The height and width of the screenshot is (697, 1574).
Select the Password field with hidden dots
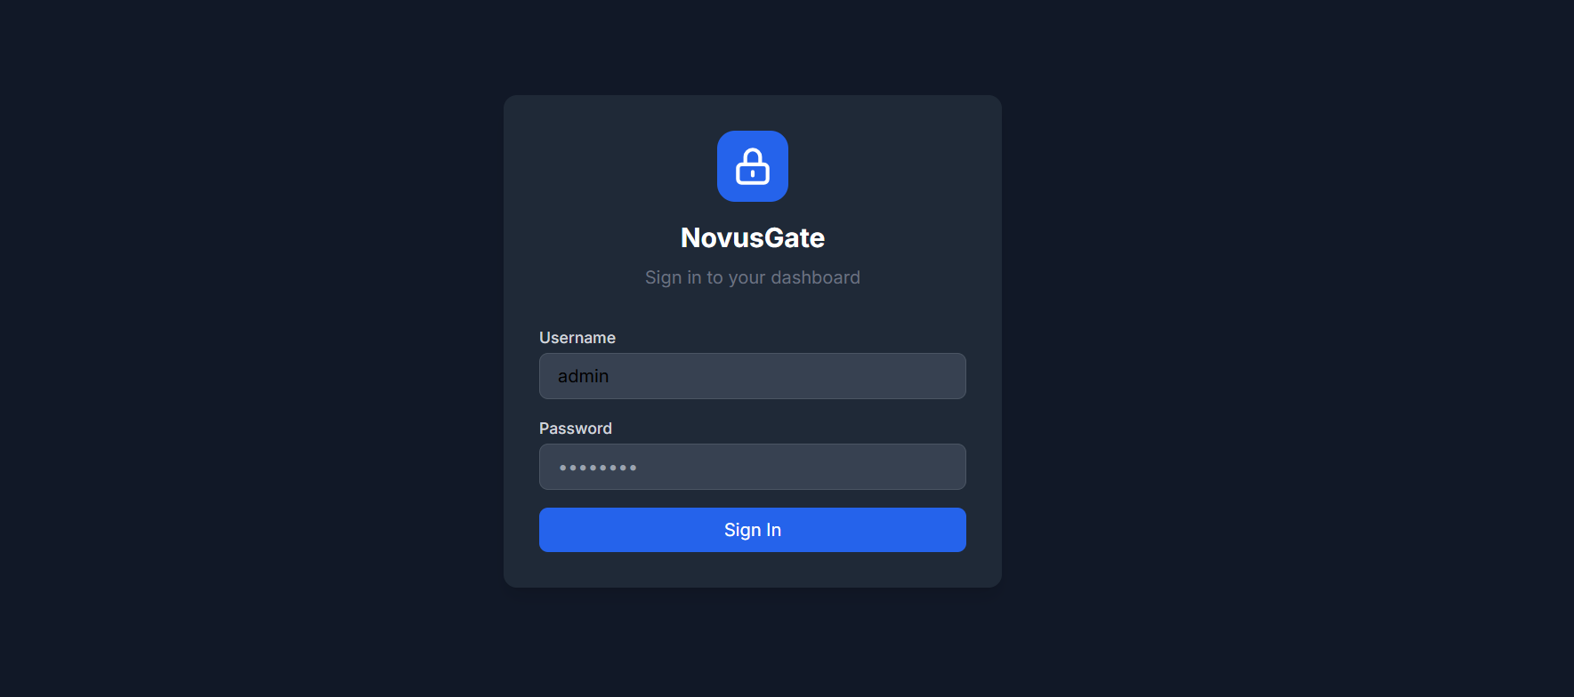[x=752, y=467]
